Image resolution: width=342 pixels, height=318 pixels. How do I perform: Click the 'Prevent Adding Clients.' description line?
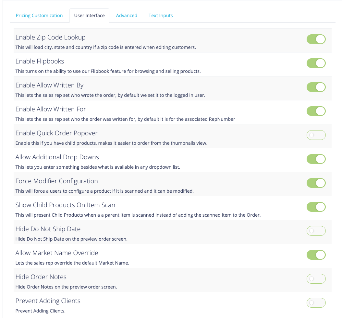40,311
